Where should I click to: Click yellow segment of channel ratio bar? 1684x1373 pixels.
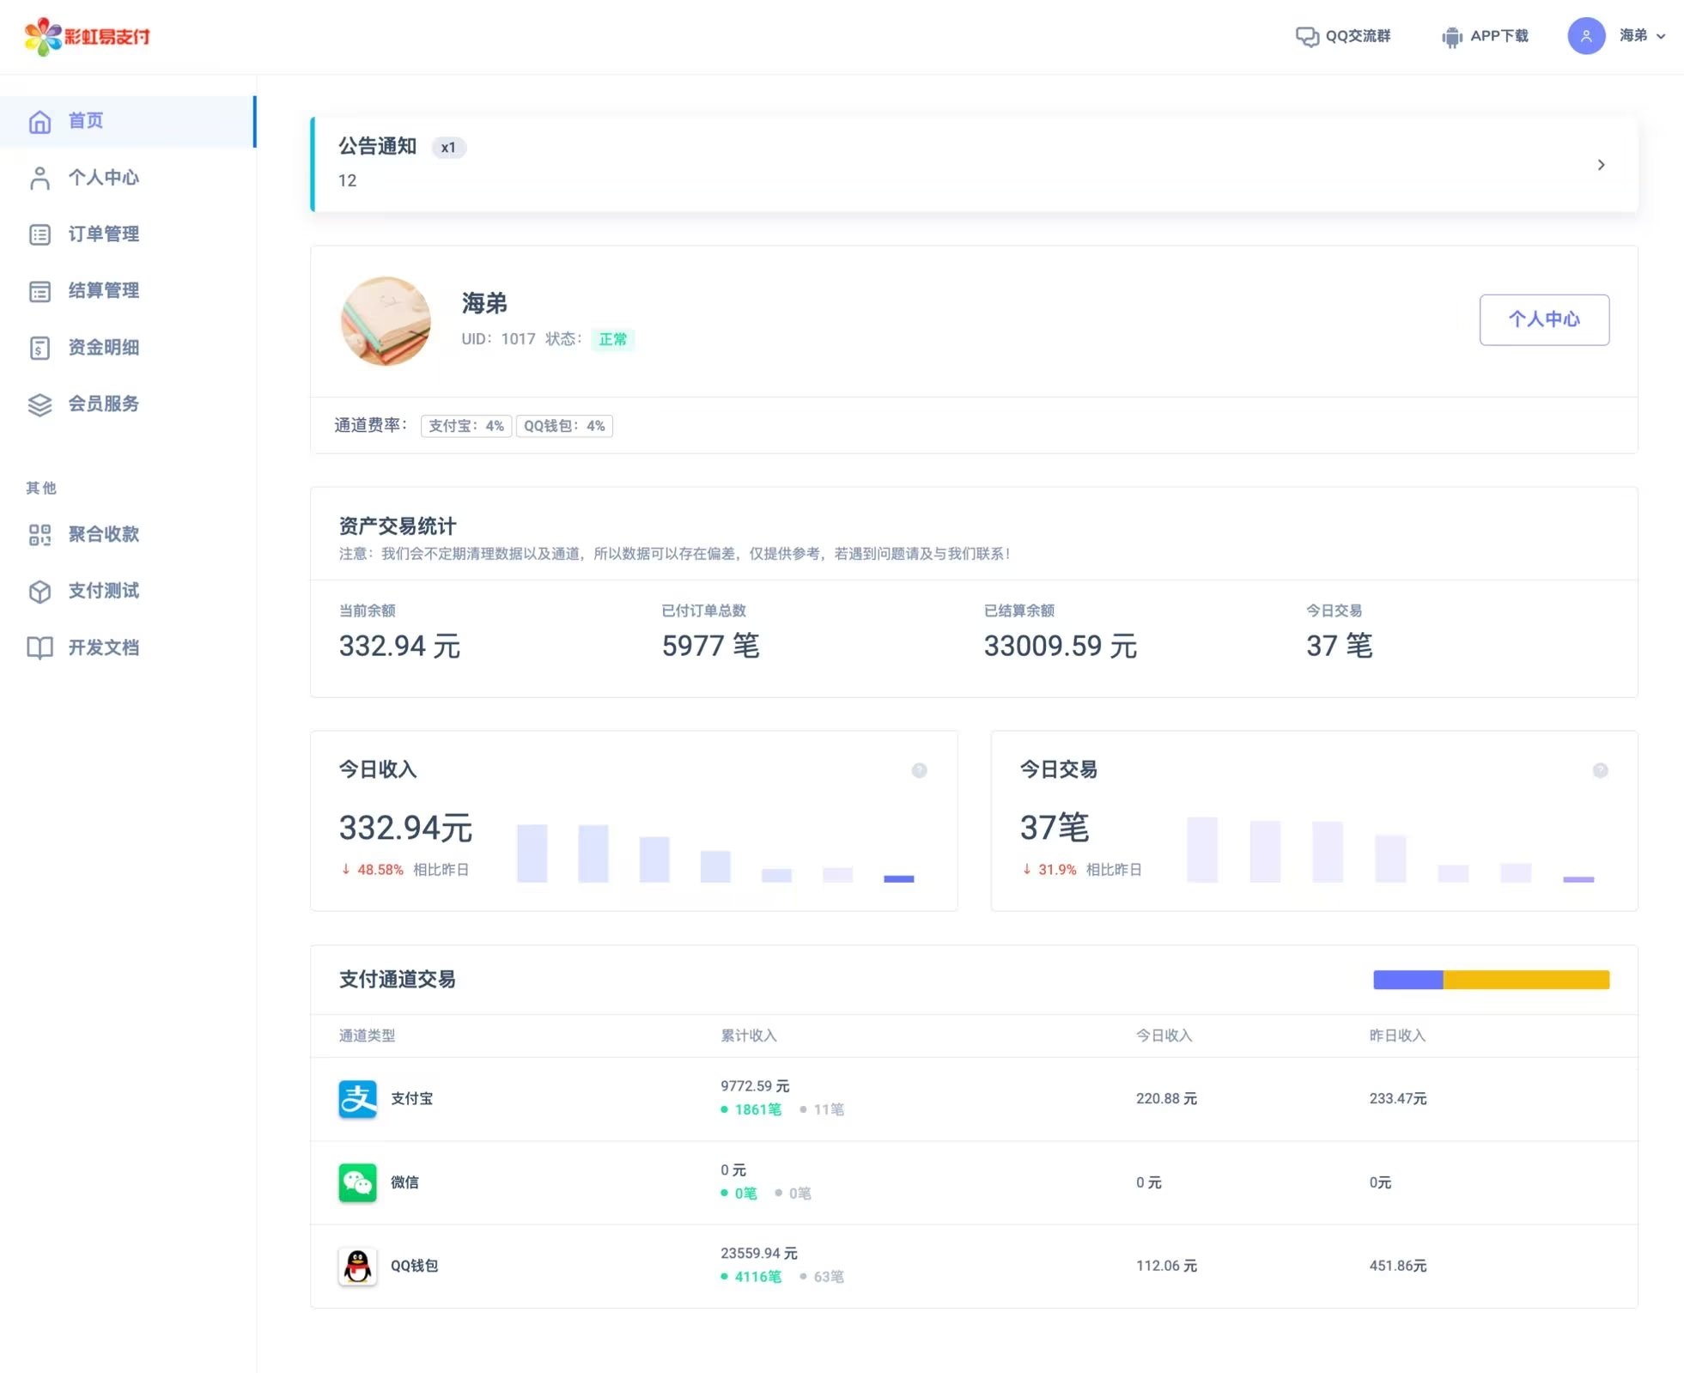1525,980
